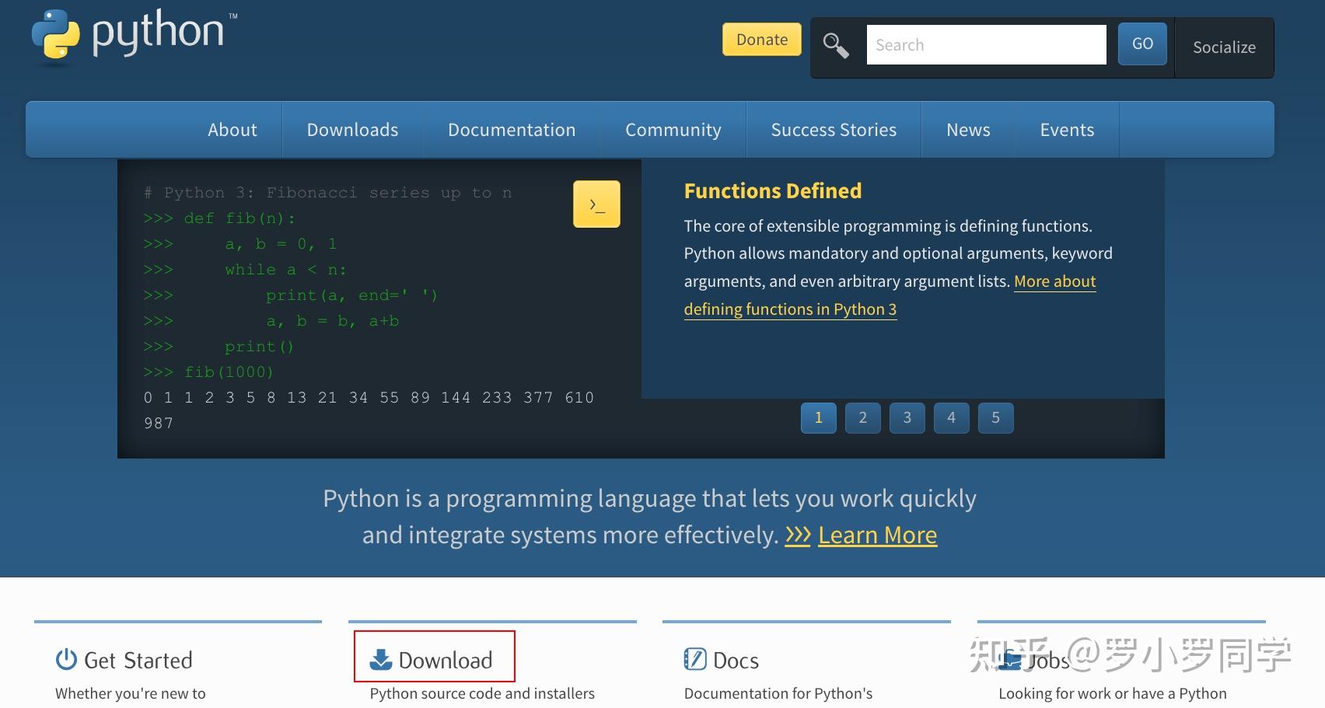
Task: Click inside the Search text field
Action: [986, 45]
